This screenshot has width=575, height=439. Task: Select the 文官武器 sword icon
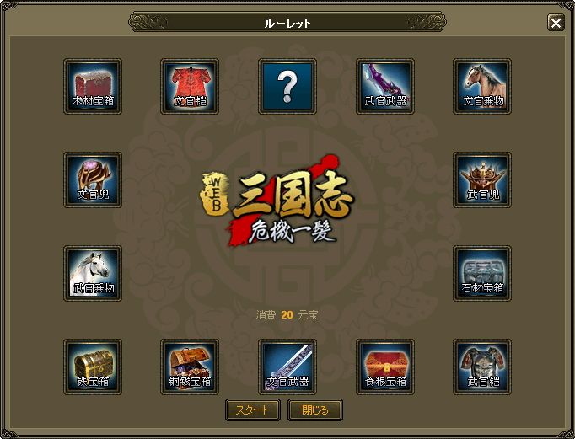coord(287,367)
